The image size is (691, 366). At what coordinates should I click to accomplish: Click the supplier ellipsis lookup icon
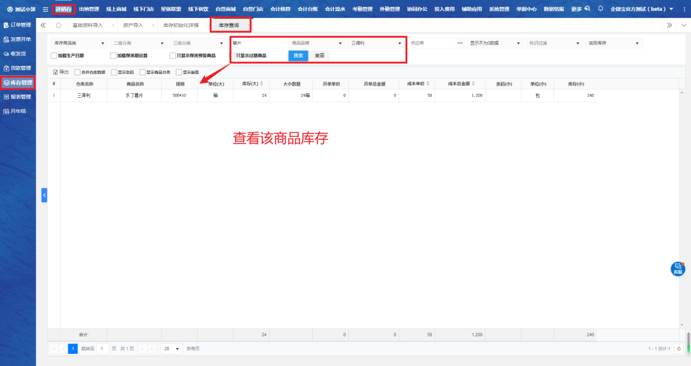pyautogui.click(x=460, y=43)
